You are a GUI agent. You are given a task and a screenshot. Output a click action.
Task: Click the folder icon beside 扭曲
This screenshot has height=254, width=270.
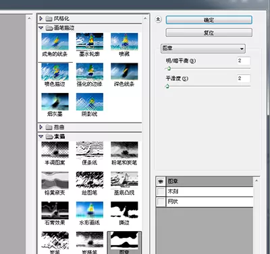pyautogui.click(x=49, y=127)
